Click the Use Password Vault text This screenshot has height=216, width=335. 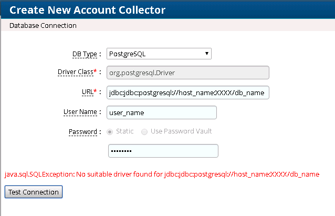coord(181,131)
